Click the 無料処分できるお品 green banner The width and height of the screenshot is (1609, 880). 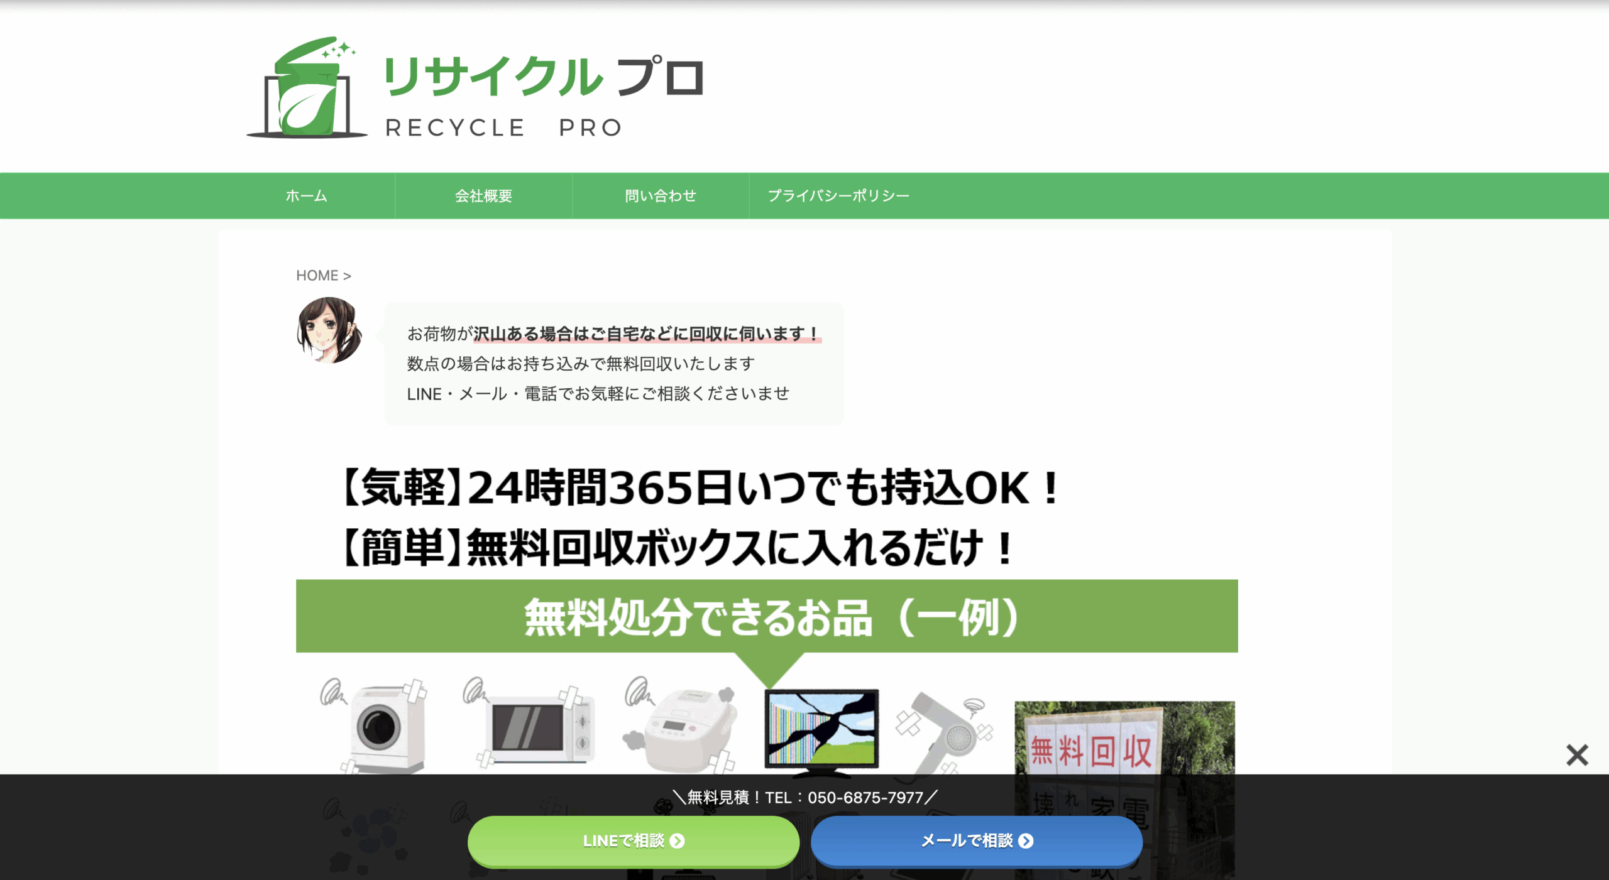[x=767, y=616]
